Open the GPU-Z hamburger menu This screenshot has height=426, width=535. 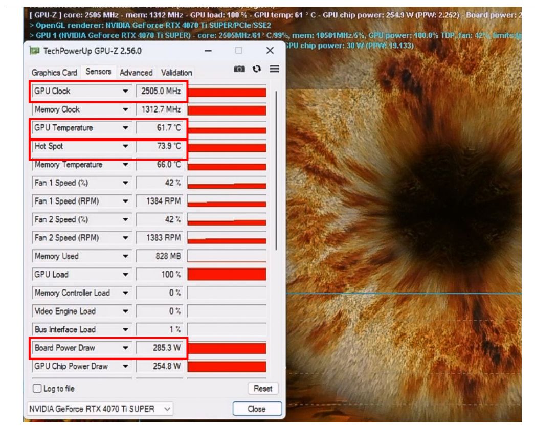[x=274, y=69]
